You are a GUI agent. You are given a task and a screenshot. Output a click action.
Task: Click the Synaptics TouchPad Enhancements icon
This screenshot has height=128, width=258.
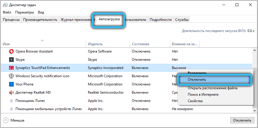point(11,68)
